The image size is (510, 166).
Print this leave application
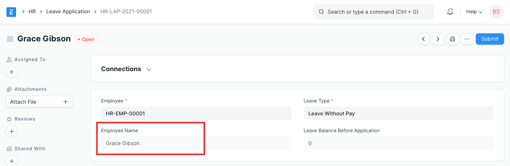pyautogui.click(x=452, y=39)
